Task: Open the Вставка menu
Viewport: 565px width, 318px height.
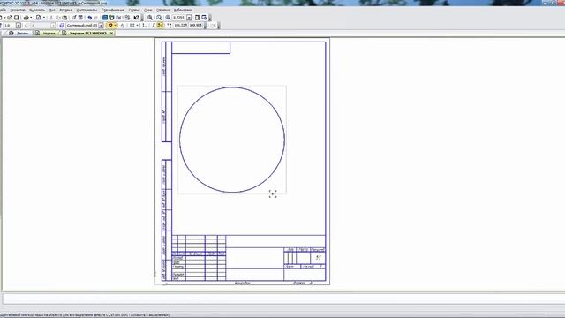Action: pos(65,10)
